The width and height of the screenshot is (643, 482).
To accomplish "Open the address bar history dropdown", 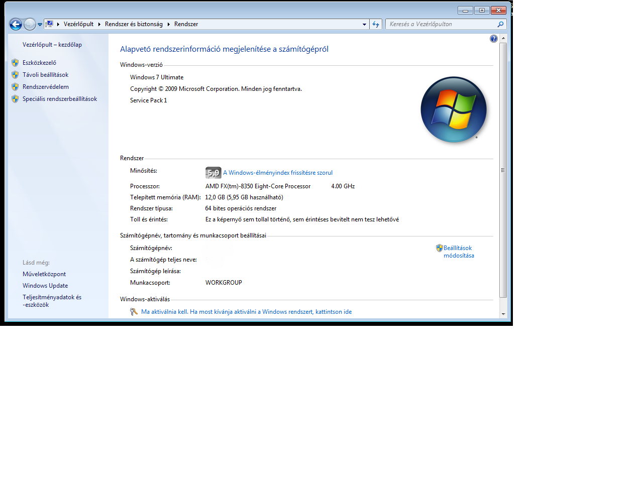I will click(x=365, y=24).
